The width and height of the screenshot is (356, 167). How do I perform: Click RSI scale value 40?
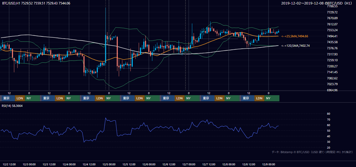pos(328,136)
